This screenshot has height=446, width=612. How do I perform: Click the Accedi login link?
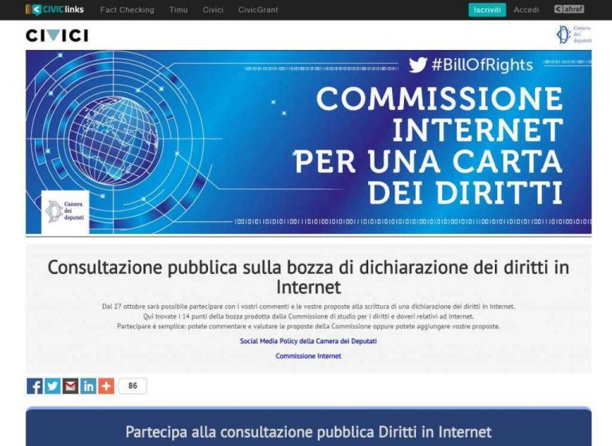pyautogui.click(x=526, y=10)
